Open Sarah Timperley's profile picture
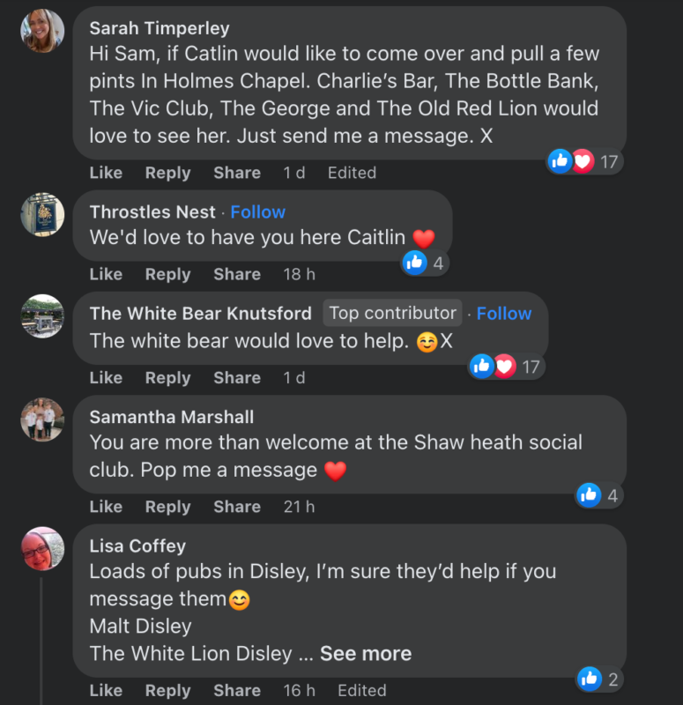Image resolution: width=683 pixels, height=705 pixels. click(42, 31)
